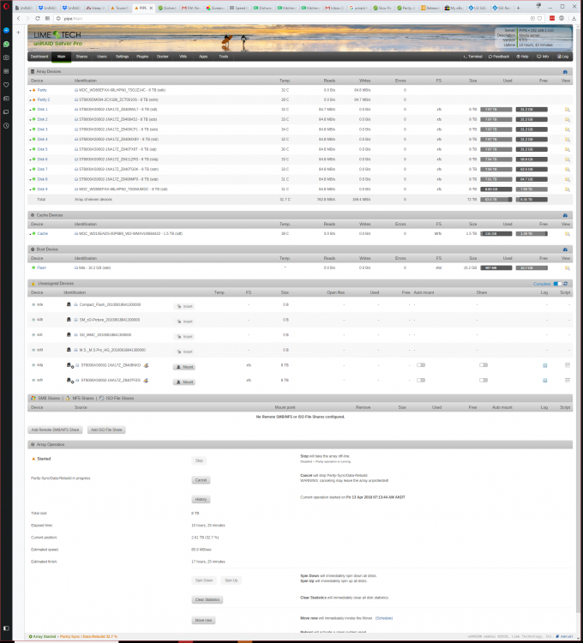583x643 pixels.
Task: Open the status dropdown arrow beside Parity 2
Action: pos(30,100)
